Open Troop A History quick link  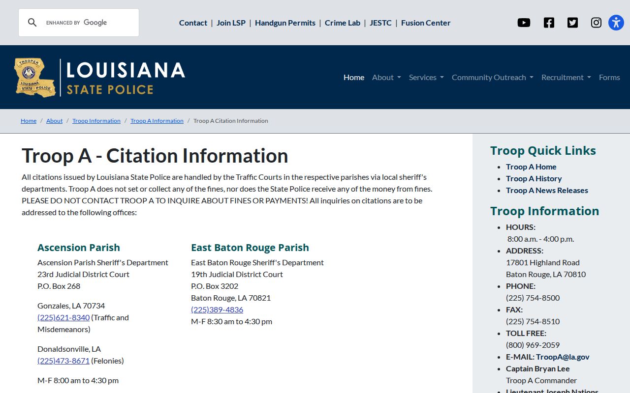tap(534, 178)
